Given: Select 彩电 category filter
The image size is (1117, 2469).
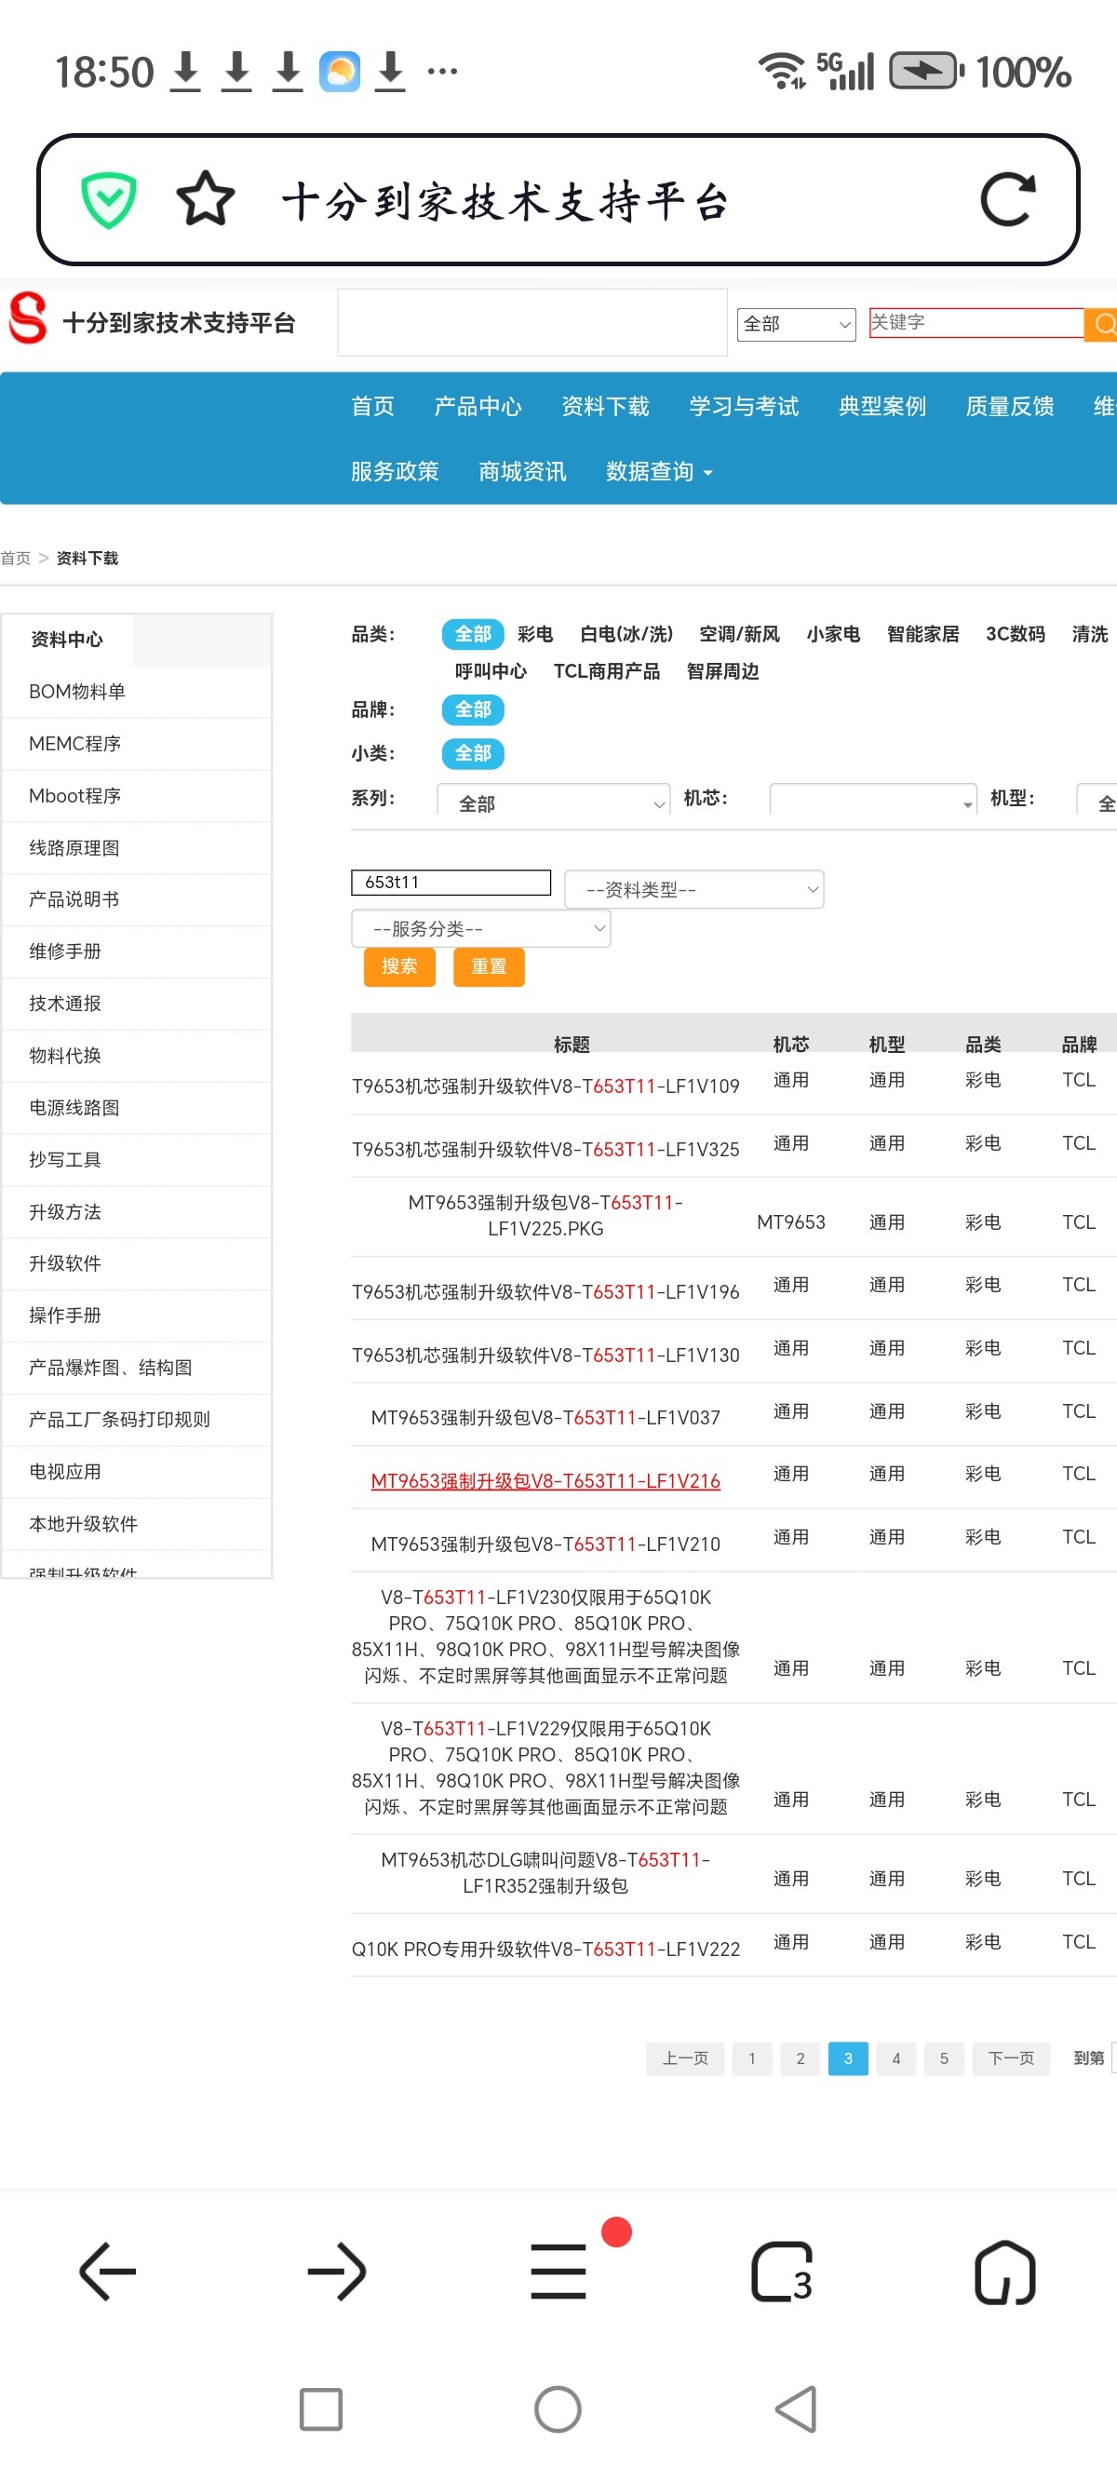Looking at the screenshot, I should pos(534,634).
